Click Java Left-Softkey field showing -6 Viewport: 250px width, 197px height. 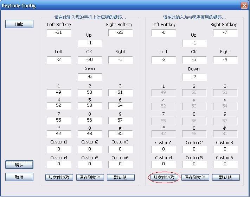click(x=164, y=33)
